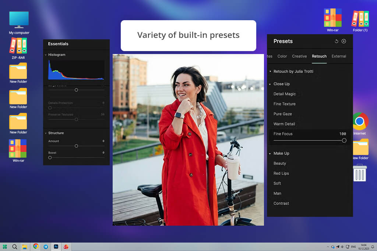Select the Fine Focus preset
The image size is (377, 251).
[x=283, y=134]
